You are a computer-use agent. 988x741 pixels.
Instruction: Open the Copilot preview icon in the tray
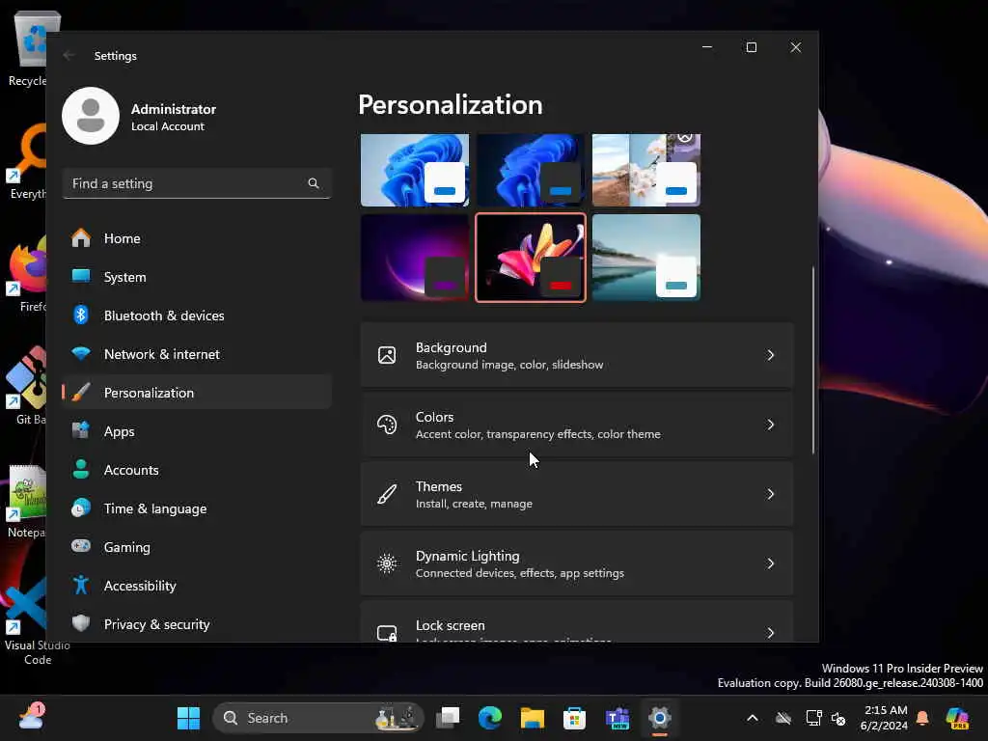pos(957,718)
